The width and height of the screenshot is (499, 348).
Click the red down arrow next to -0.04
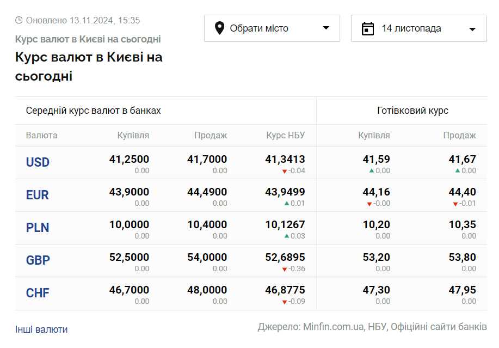click(285, 172)
